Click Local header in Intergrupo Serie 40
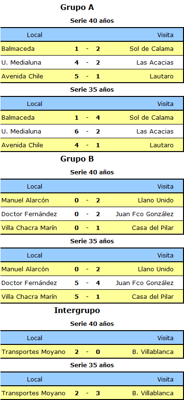 pos(35,338)
